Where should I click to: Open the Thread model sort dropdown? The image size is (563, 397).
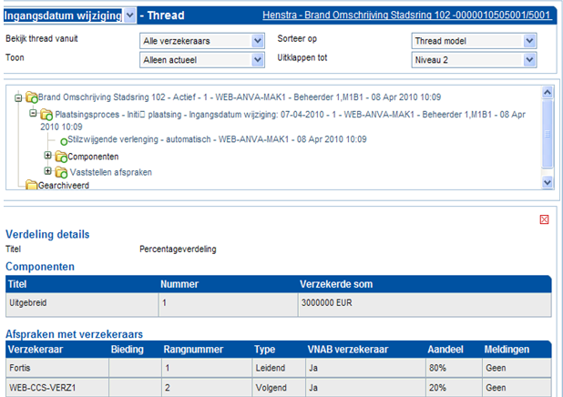(530, 41)
